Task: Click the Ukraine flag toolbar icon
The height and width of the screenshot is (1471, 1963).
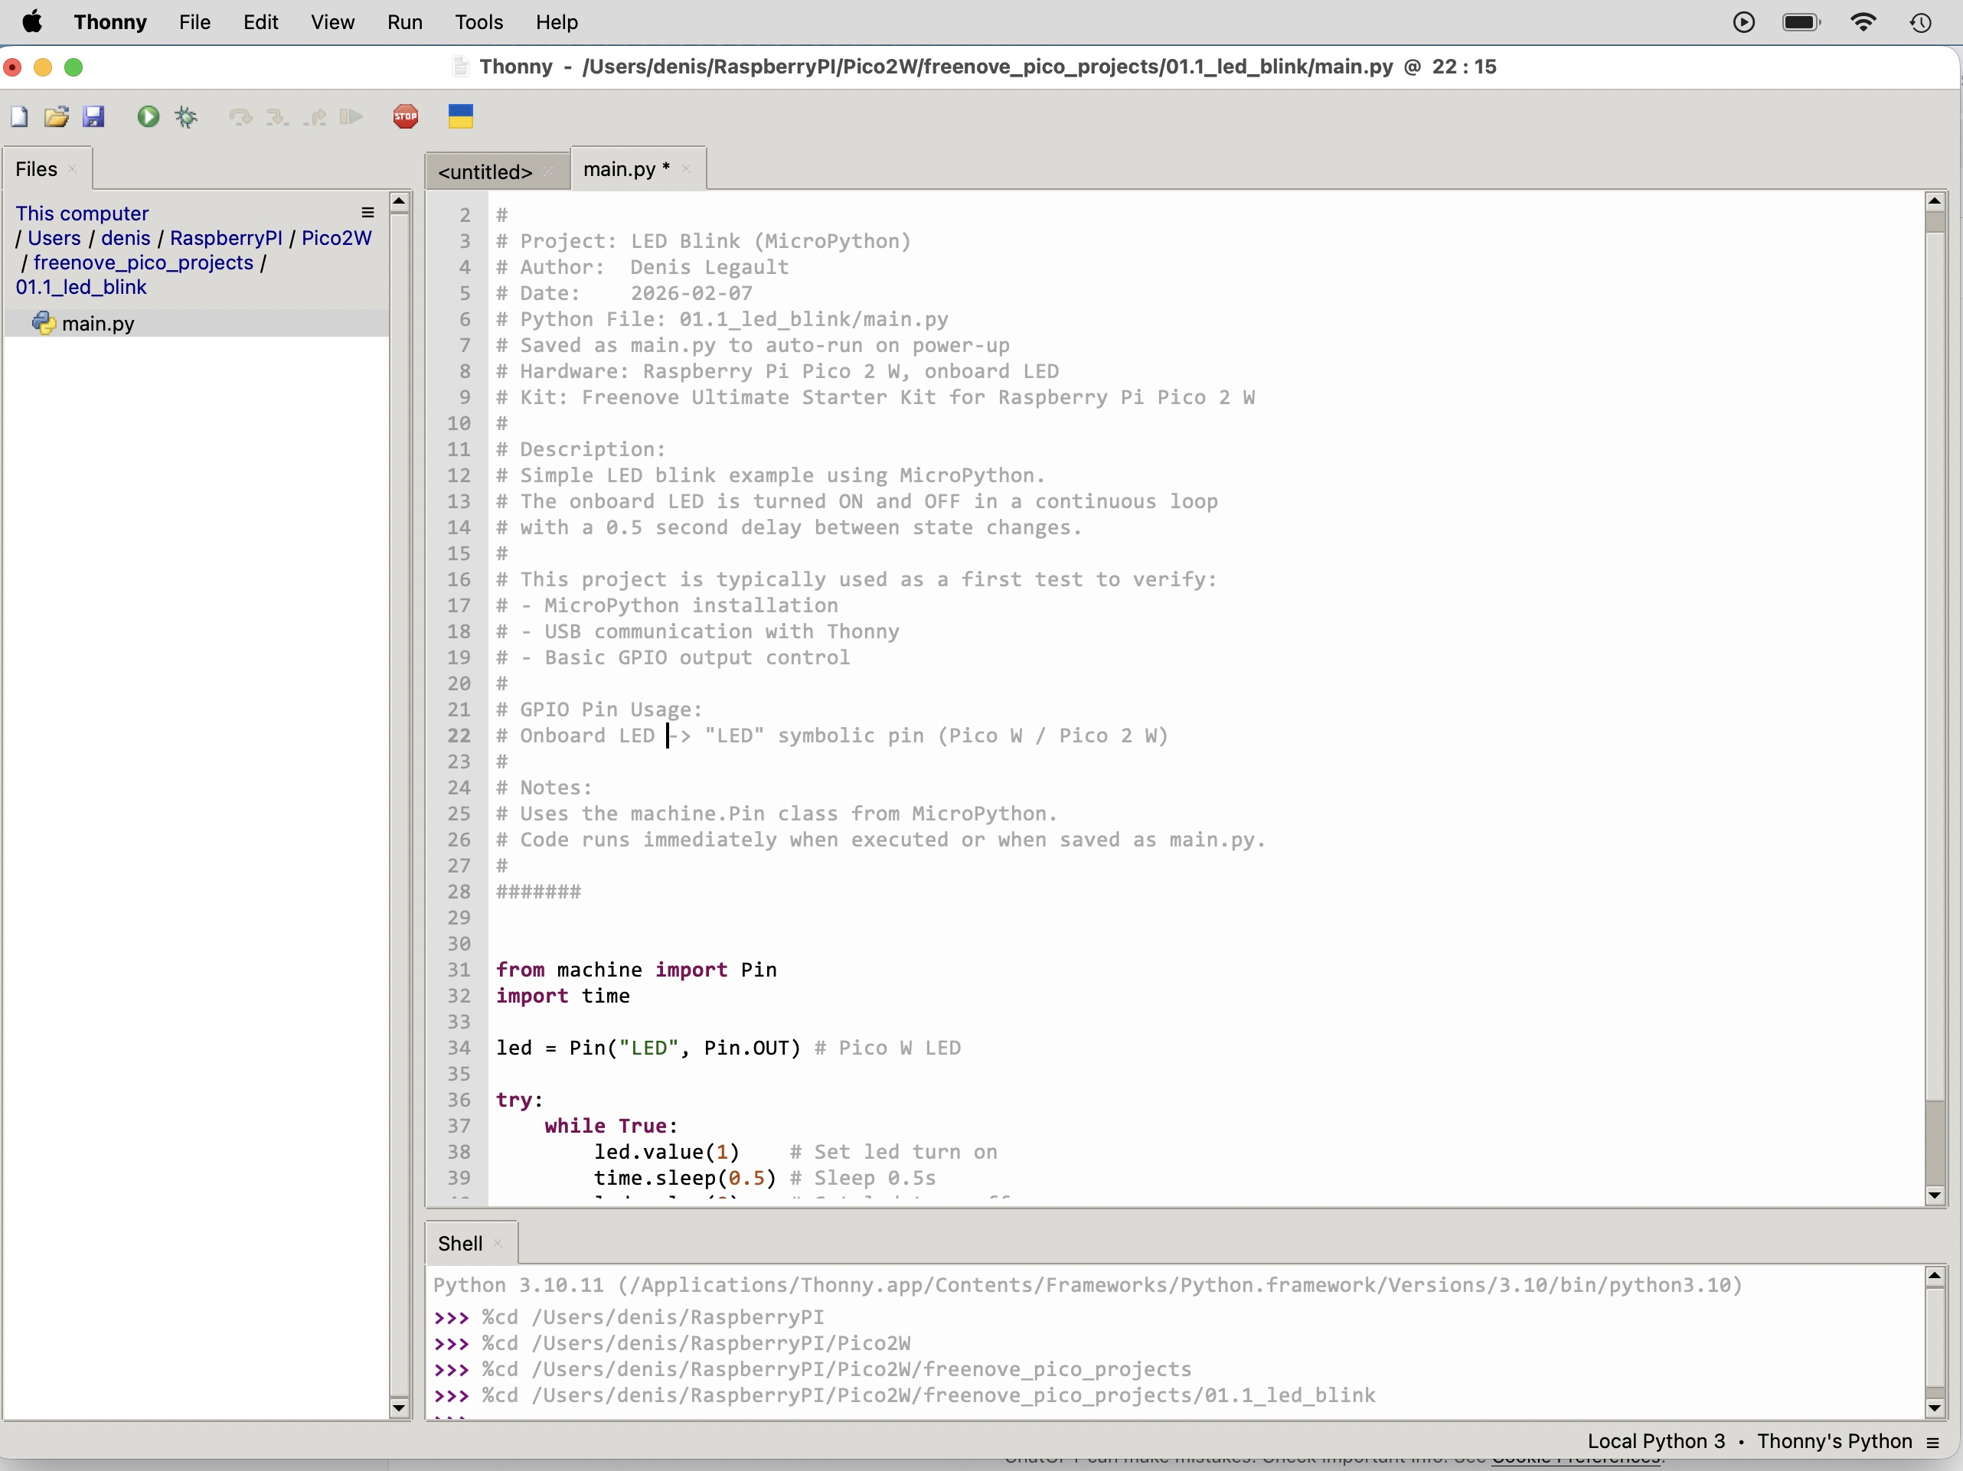Action: (461, 116)
